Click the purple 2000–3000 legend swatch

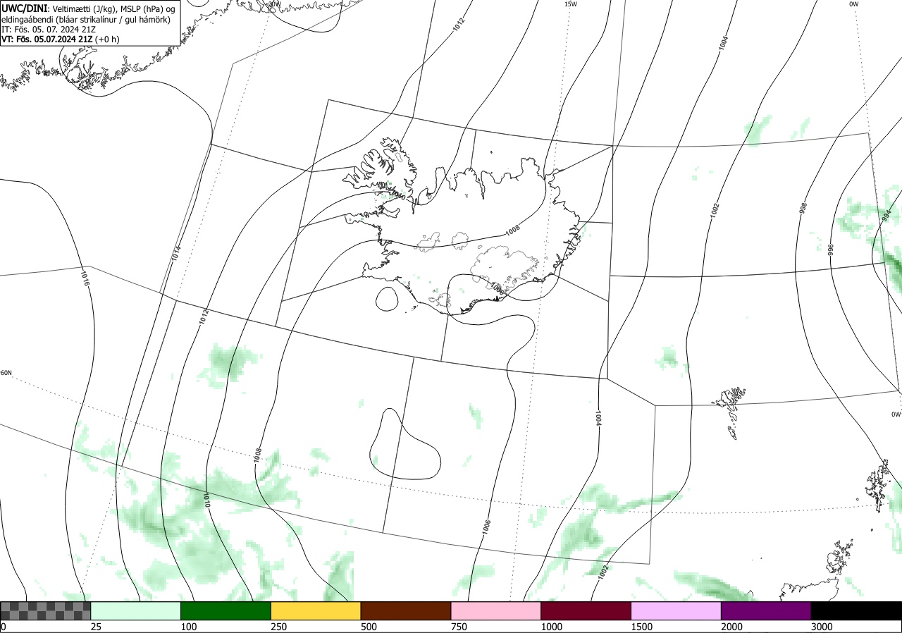(x=766, y=610)
